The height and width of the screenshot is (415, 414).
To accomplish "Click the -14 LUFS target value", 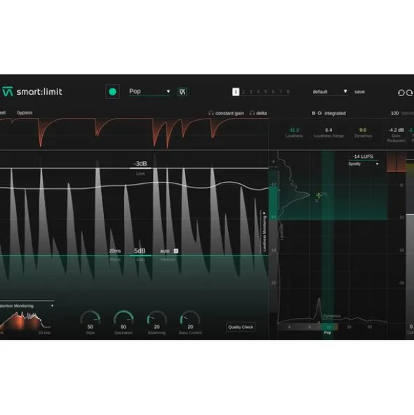I will click(363, 157).
